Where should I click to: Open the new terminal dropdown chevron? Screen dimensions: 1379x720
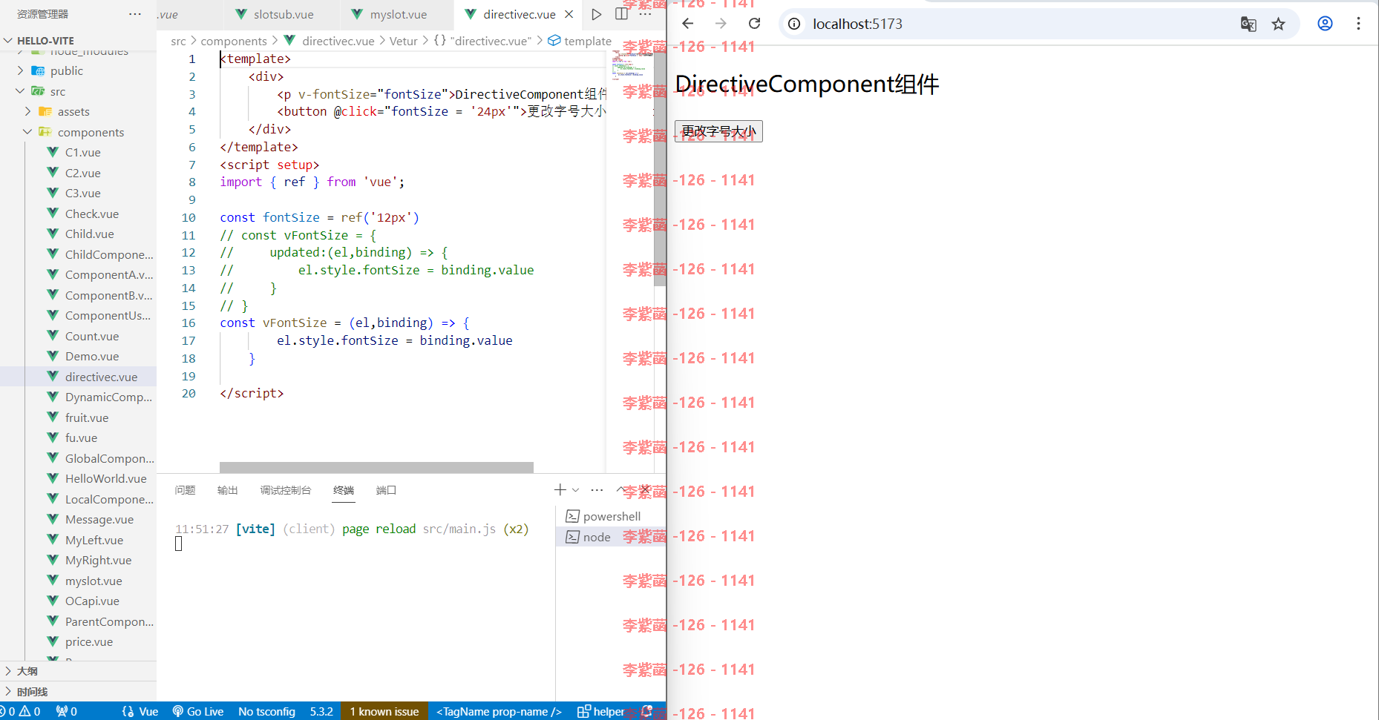(576, 489)
